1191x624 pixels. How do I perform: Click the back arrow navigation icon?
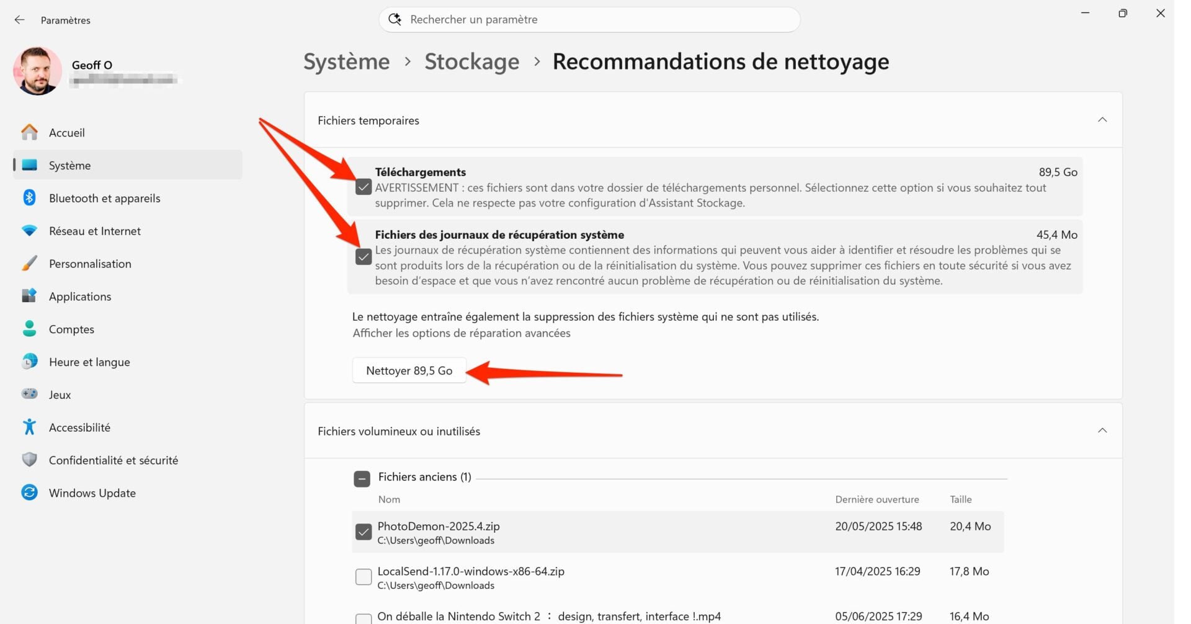pyautogui.click(x=19, y=19)
